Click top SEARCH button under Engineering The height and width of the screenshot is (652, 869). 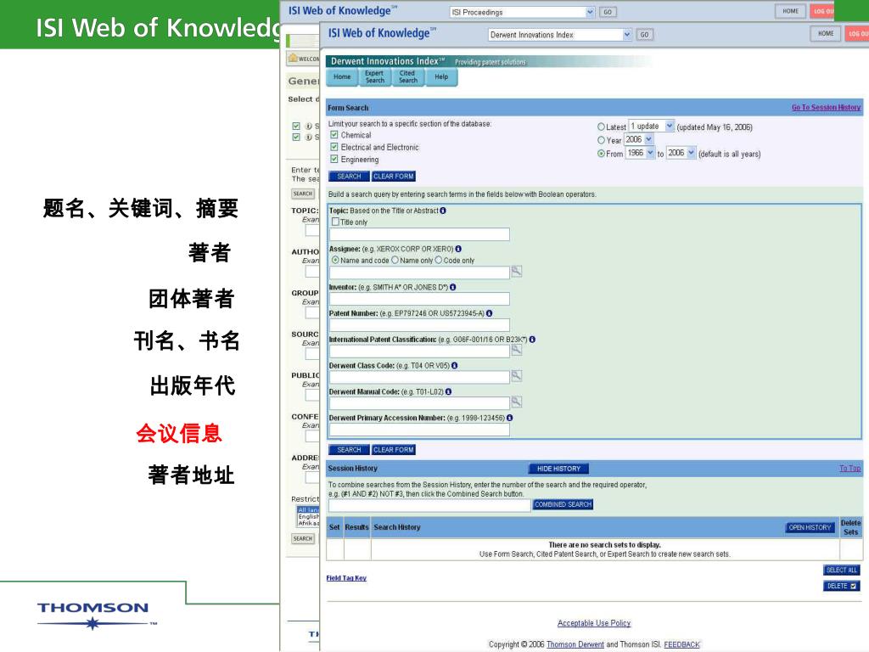click(349, 177)
